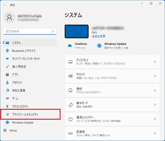Click the アクセシビリティ figure icon
Image resolution: width=165 pixels, height=141 pixels.
pos(7,106)
